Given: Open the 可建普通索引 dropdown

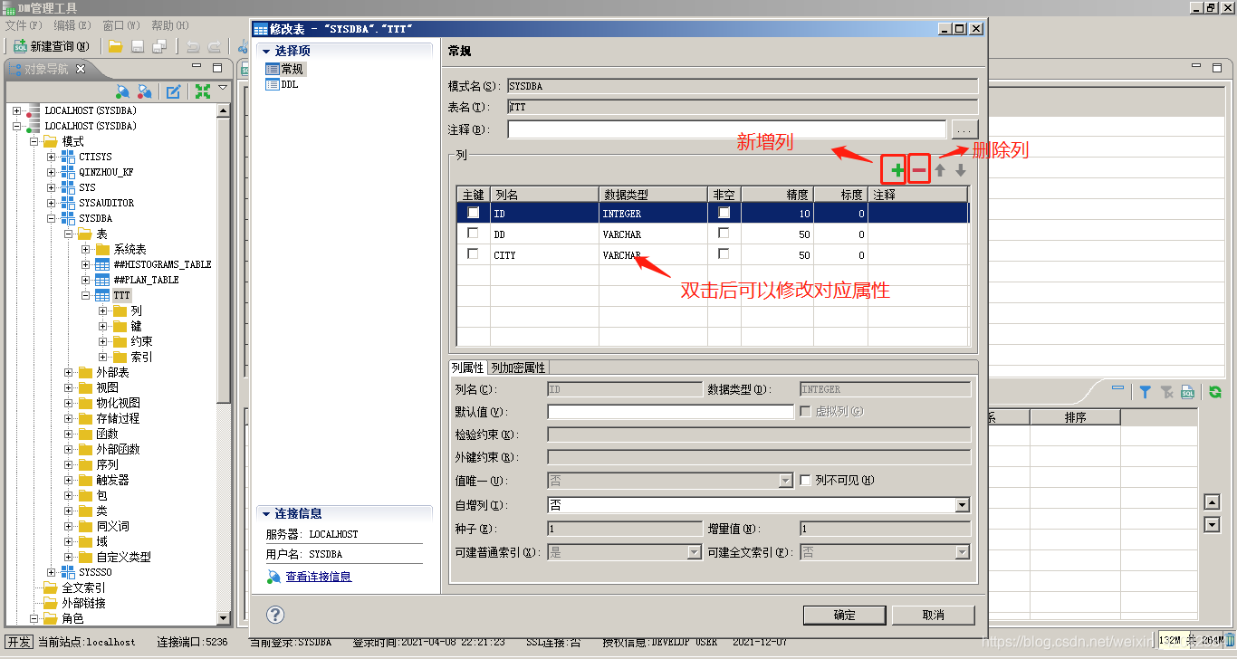Looking at the screenshot, I should [x=695, y=551].
